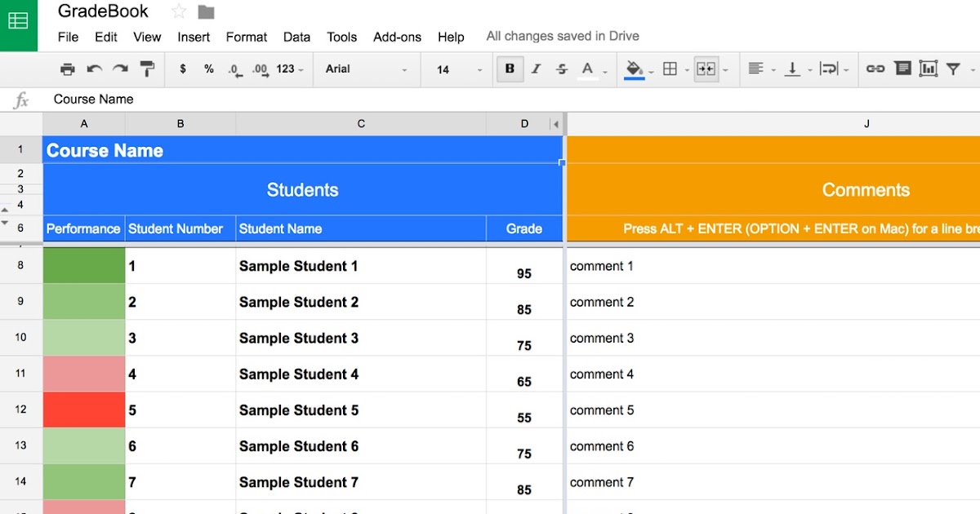Click the print icon

pyautogui.click(x=68, y=69)
